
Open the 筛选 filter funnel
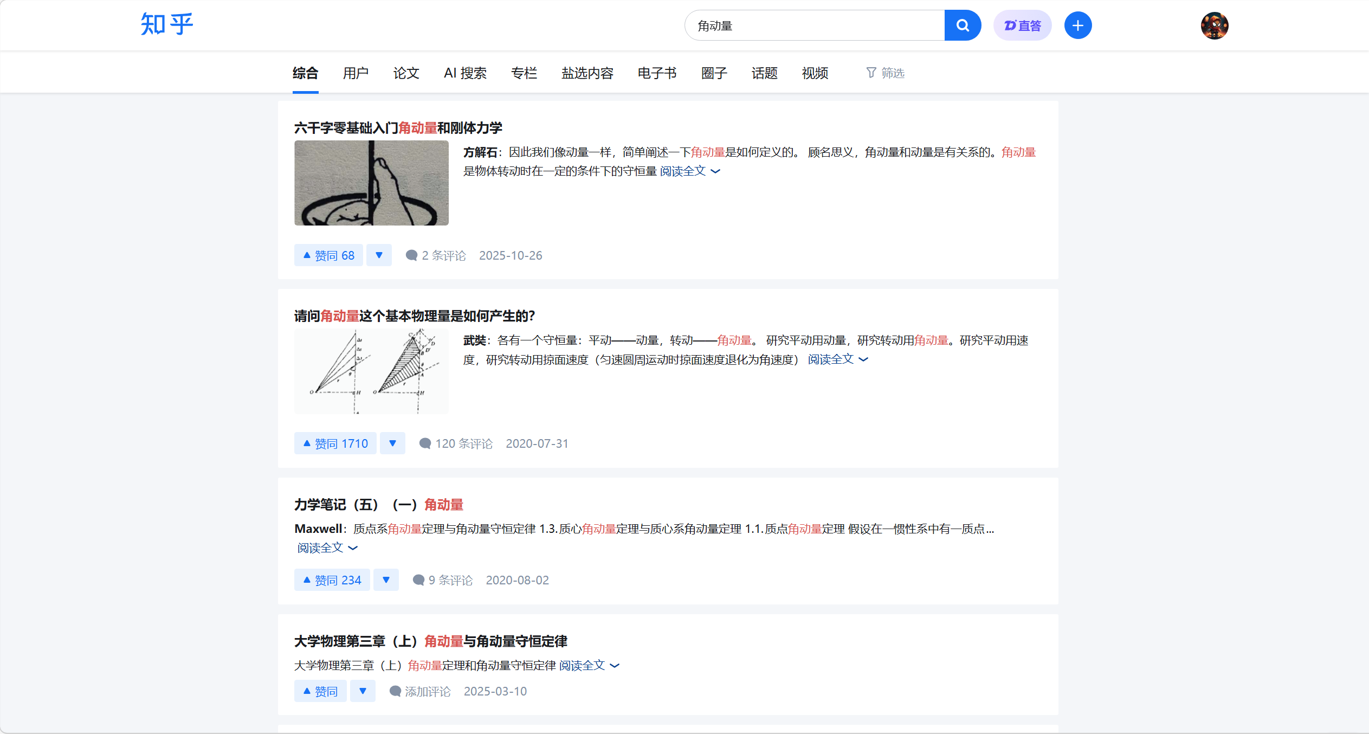tap(885, 73)
